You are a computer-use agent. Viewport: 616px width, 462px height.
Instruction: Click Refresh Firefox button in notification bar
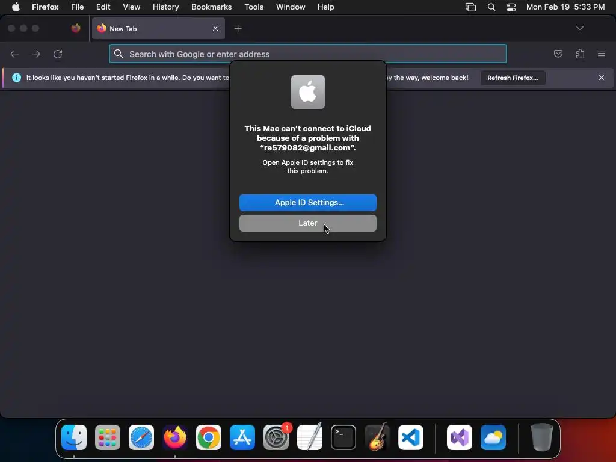click(513, 78)
